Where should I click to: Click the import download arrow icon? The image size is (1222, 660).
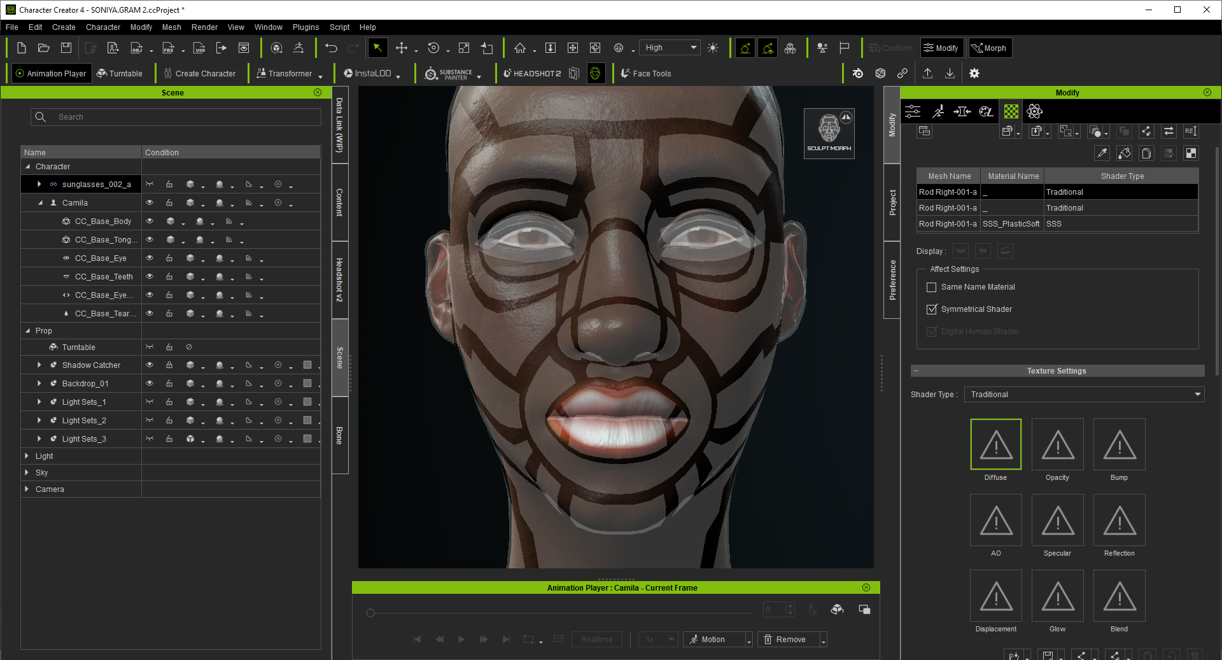pos(950,73)
